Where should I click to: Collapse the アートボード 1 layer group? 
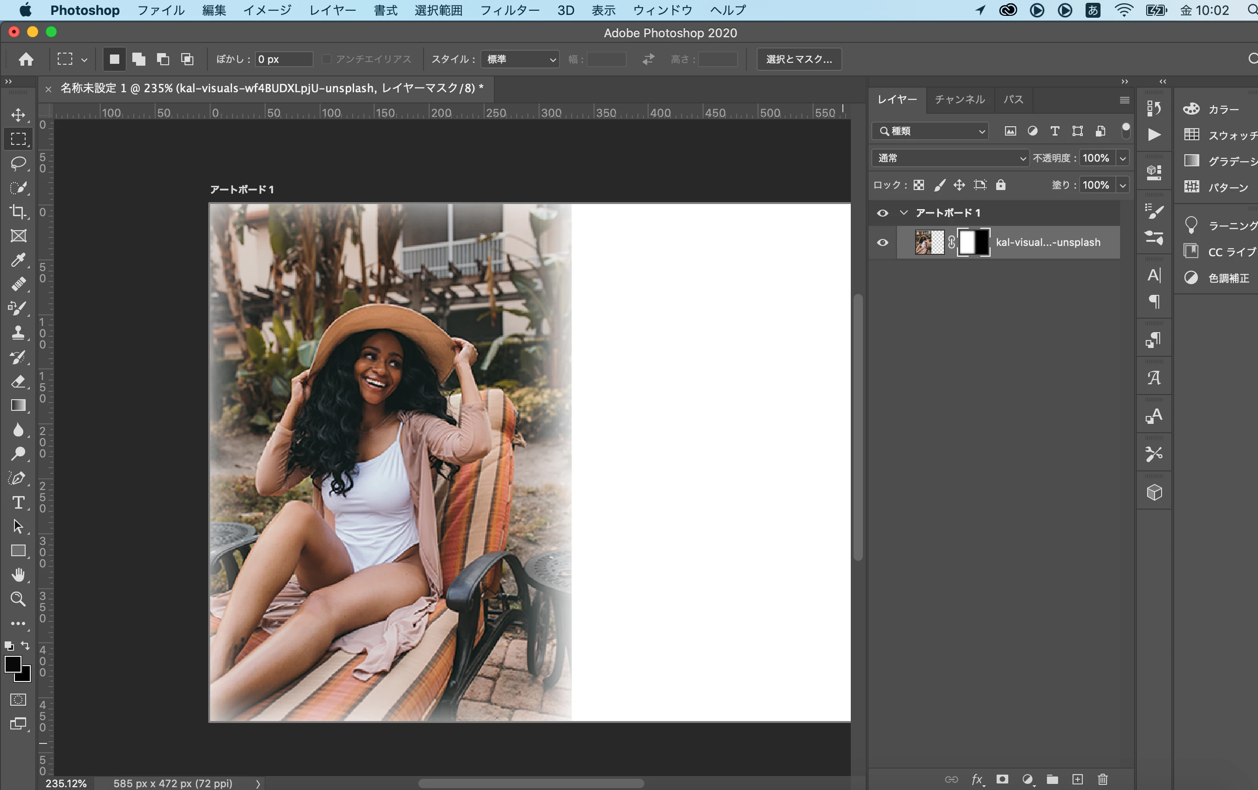click(x=904, y=213)
